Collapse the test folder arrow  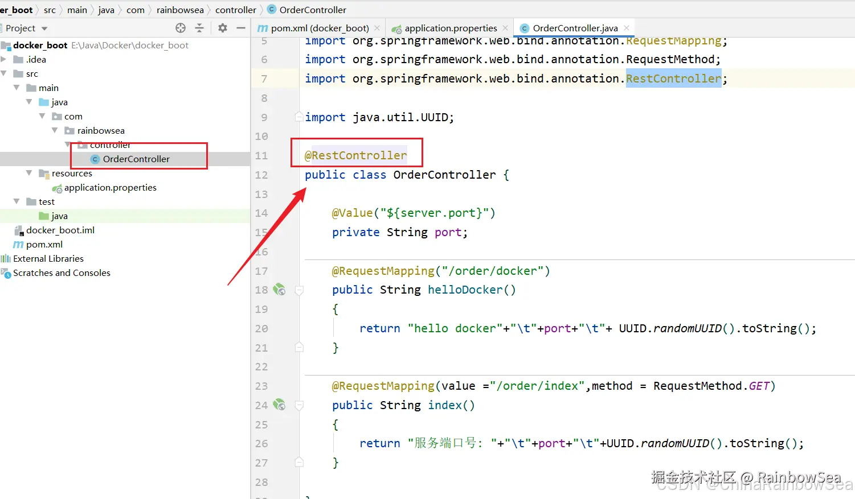point(17,201)
